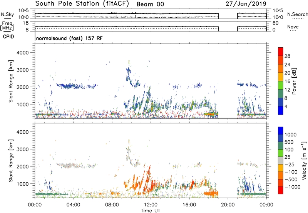Click the Freq. [MHz] axis label
Screen dimensions: 308x213
7,26
